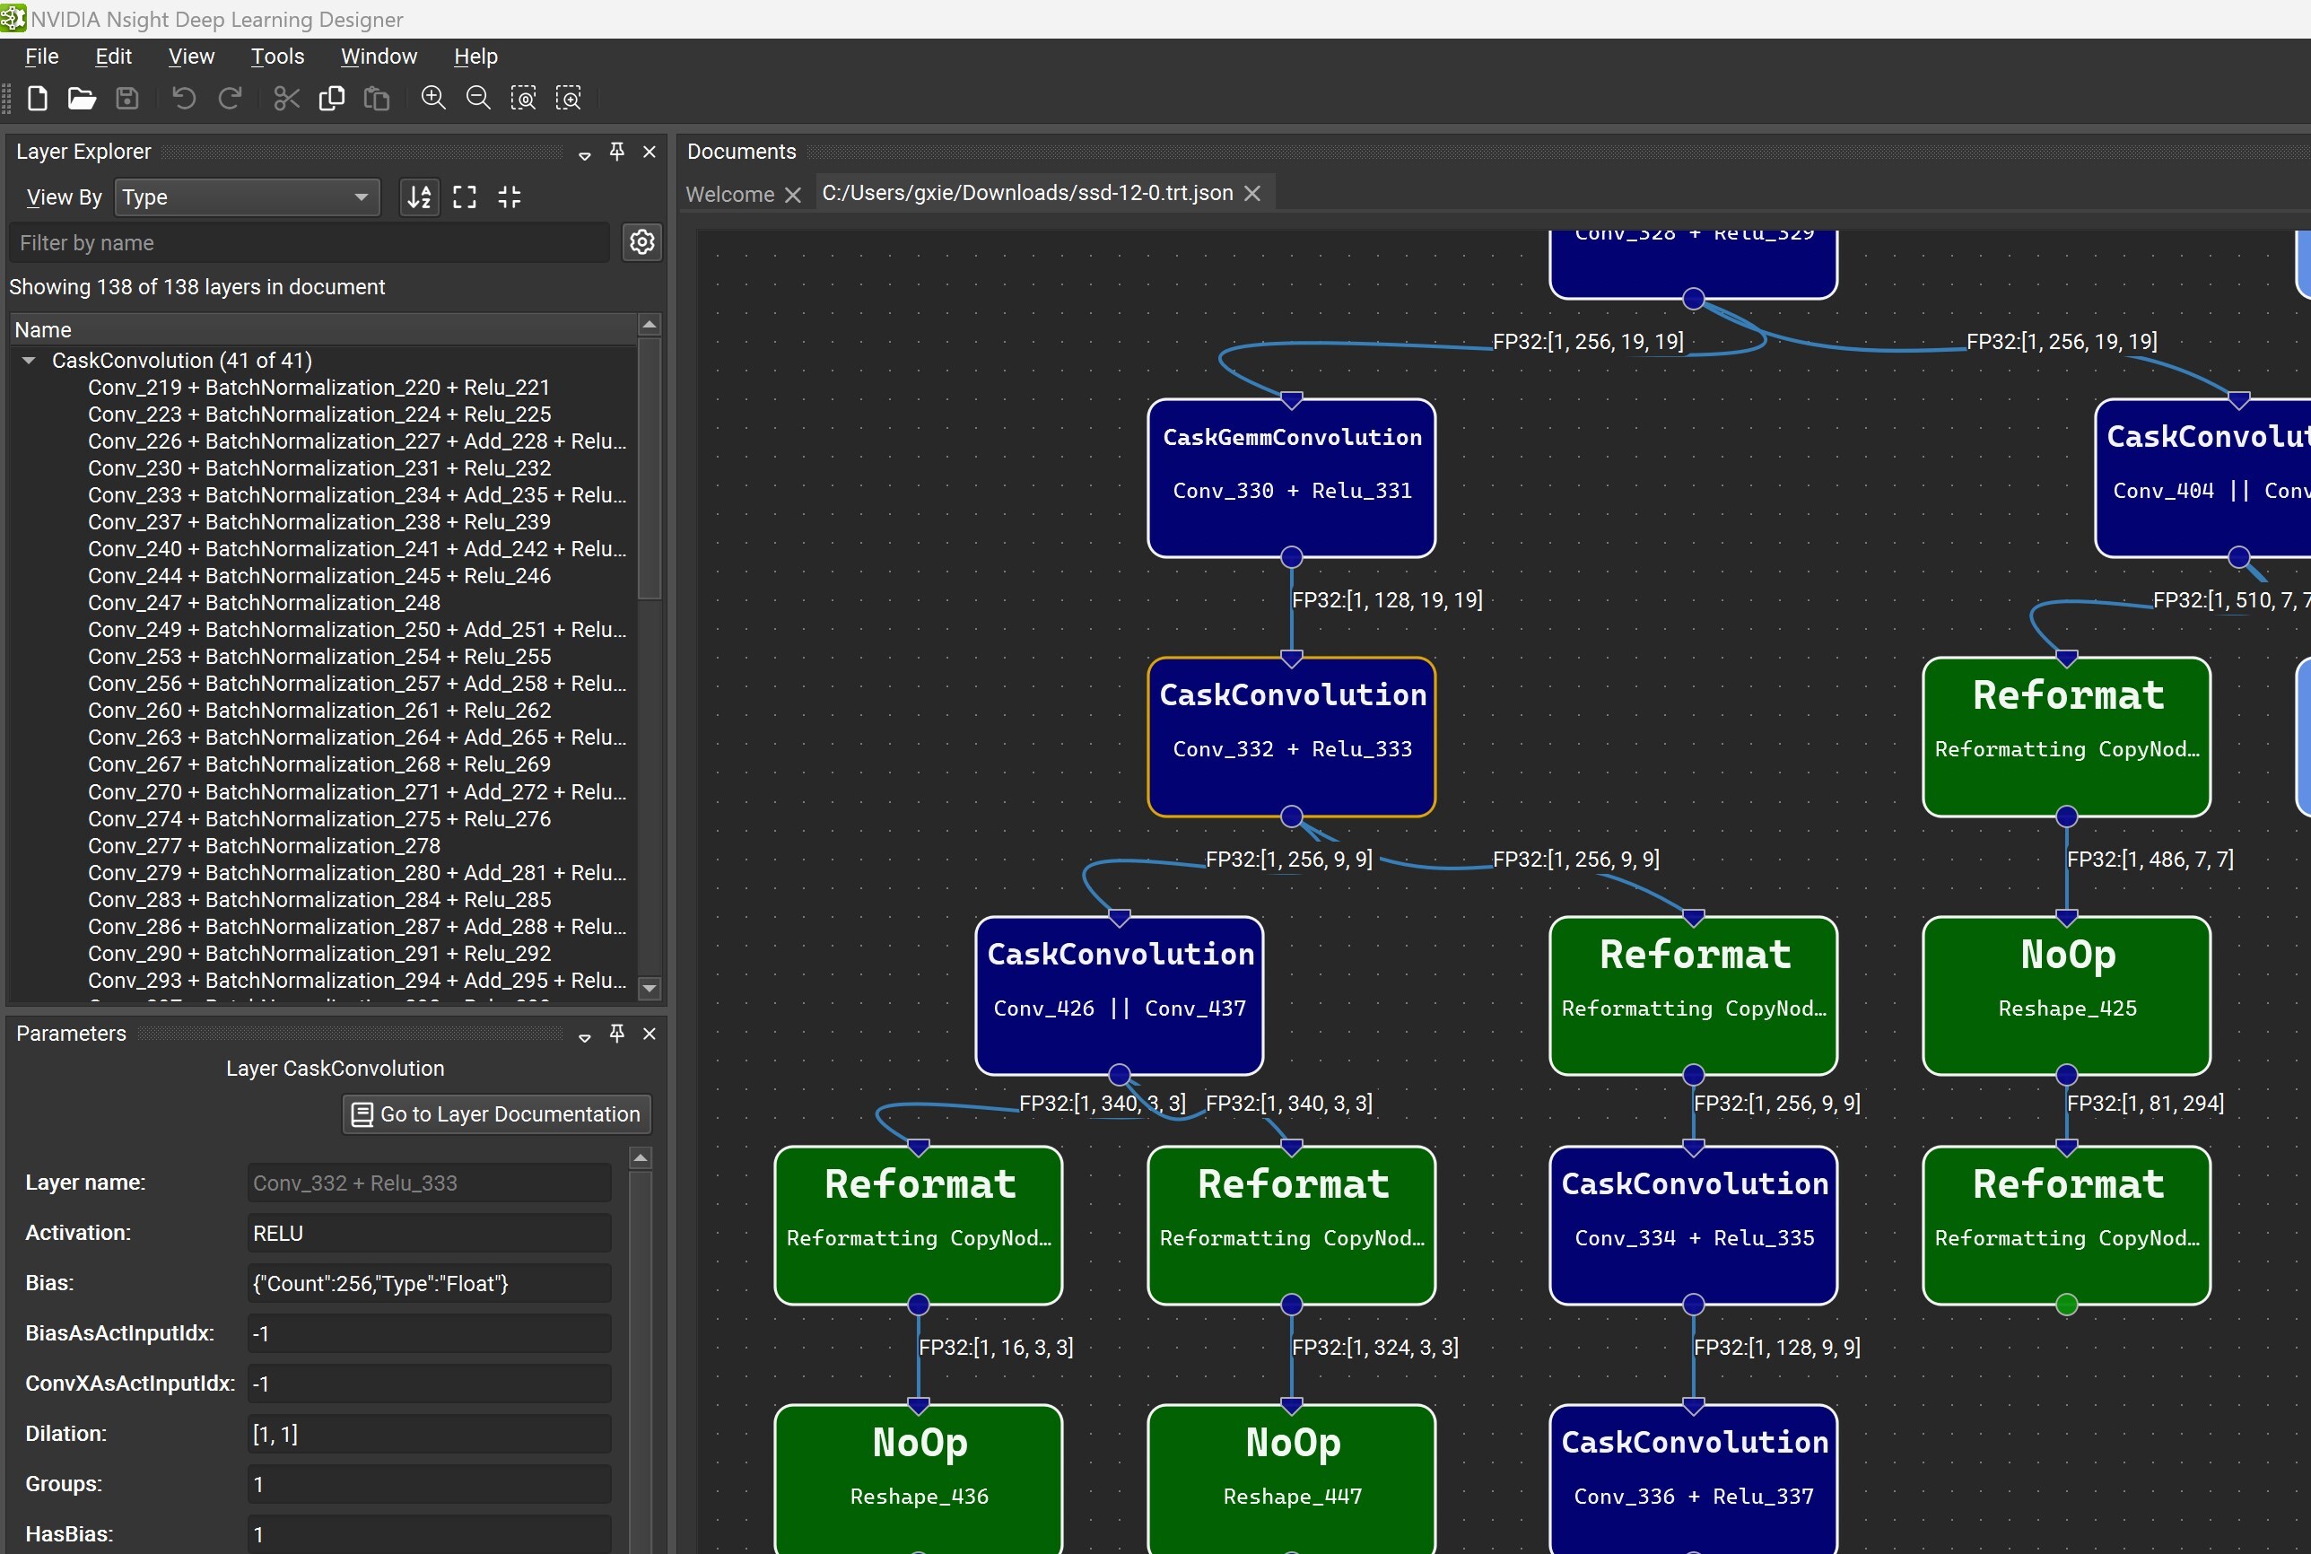Collapse the CaskConvolution tree group

(x=30, y=361)
